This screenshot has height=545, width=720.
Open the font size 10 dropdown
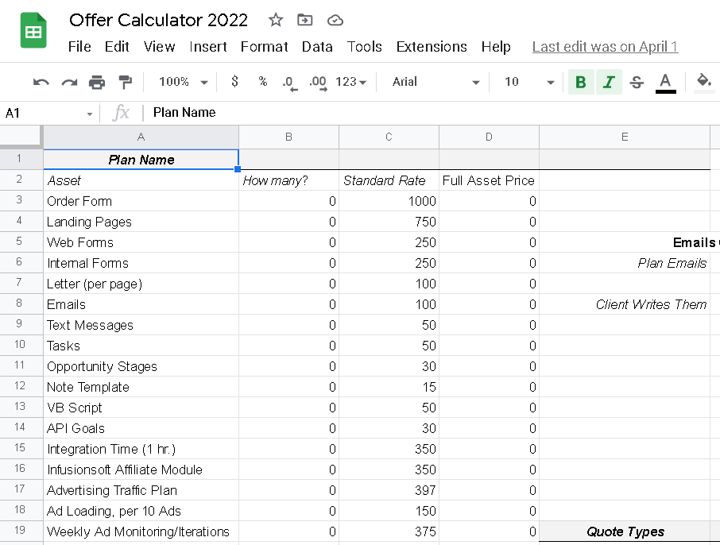pos(529,82)
